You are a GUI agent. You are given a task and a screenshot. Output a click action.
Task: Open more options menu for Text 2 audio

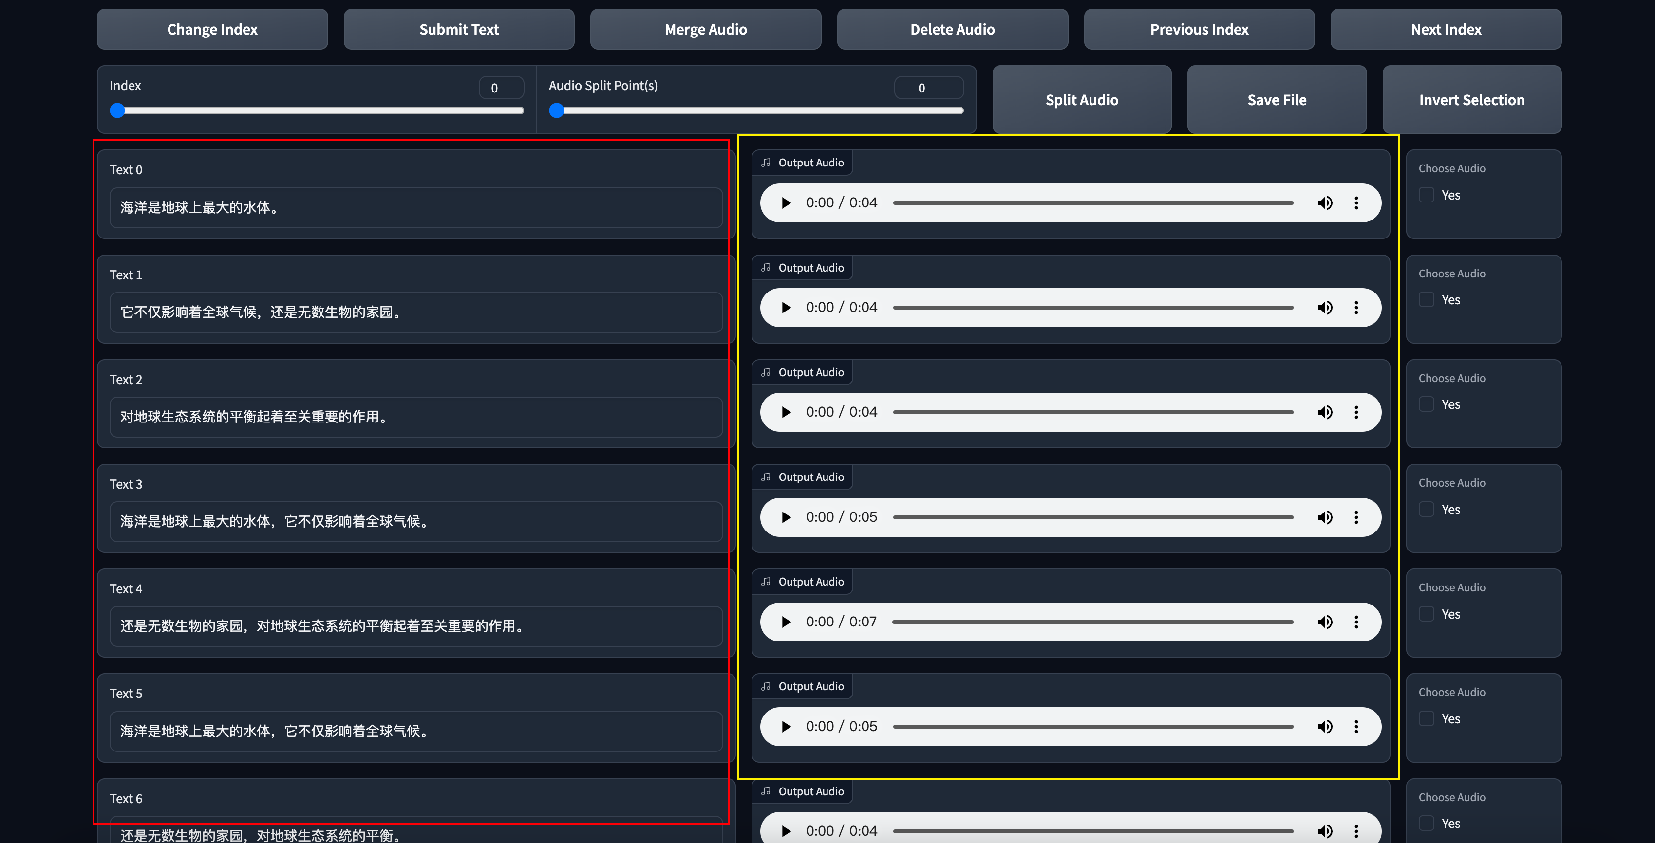1355,412
